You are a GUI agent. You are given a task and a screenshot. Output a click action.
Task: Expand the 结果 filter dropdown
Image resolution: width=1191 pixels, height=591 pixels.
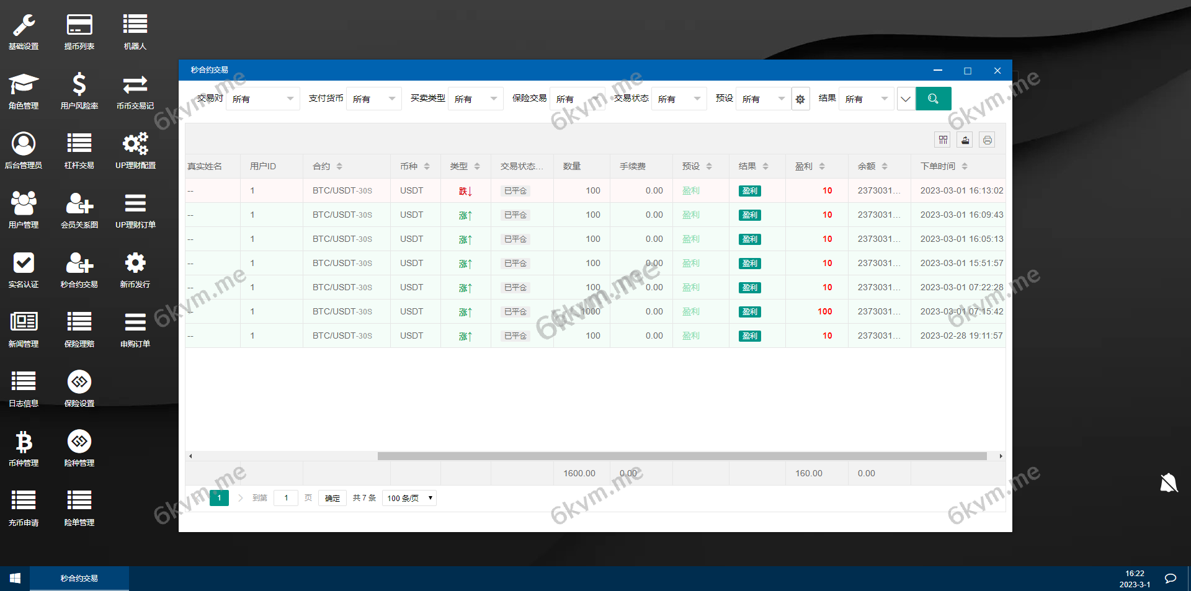pos(866,99)
